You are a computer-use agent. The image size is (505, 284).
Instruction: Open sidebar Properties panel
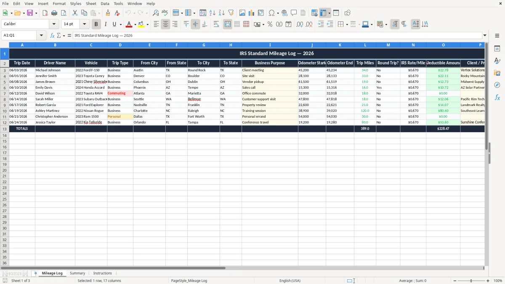coord(497,49)
